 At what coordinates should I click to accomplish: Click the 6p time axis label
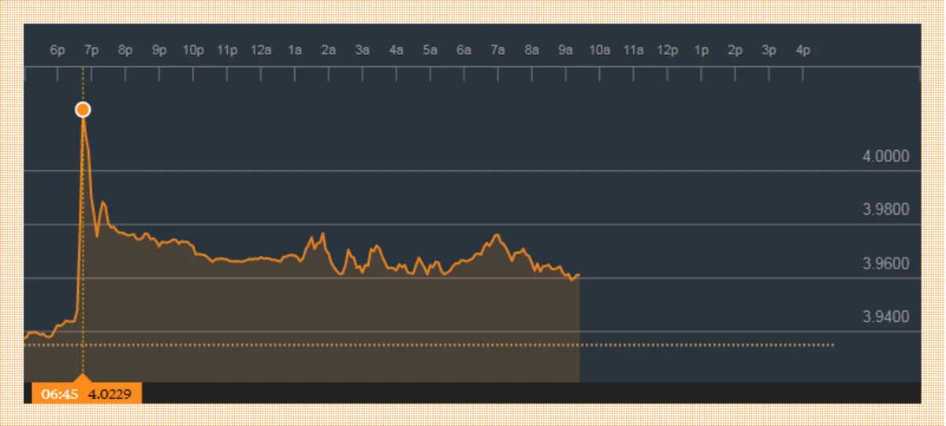58,50
